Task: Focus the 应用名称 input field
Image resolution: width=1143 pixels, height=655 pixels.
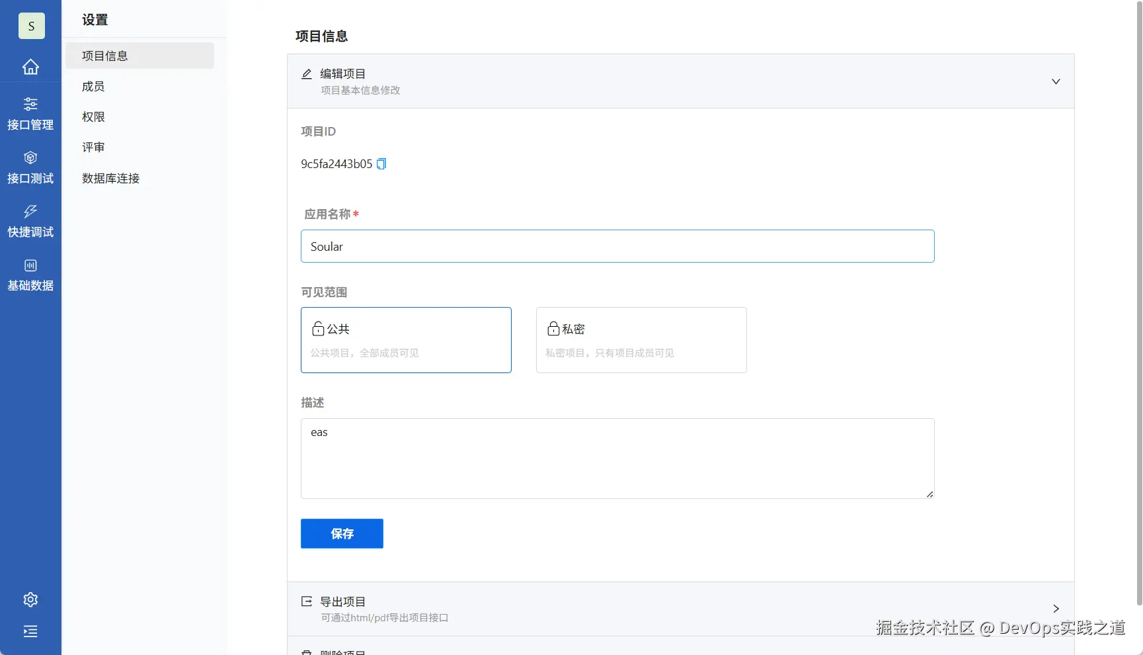Action: [x=617, y=246]
